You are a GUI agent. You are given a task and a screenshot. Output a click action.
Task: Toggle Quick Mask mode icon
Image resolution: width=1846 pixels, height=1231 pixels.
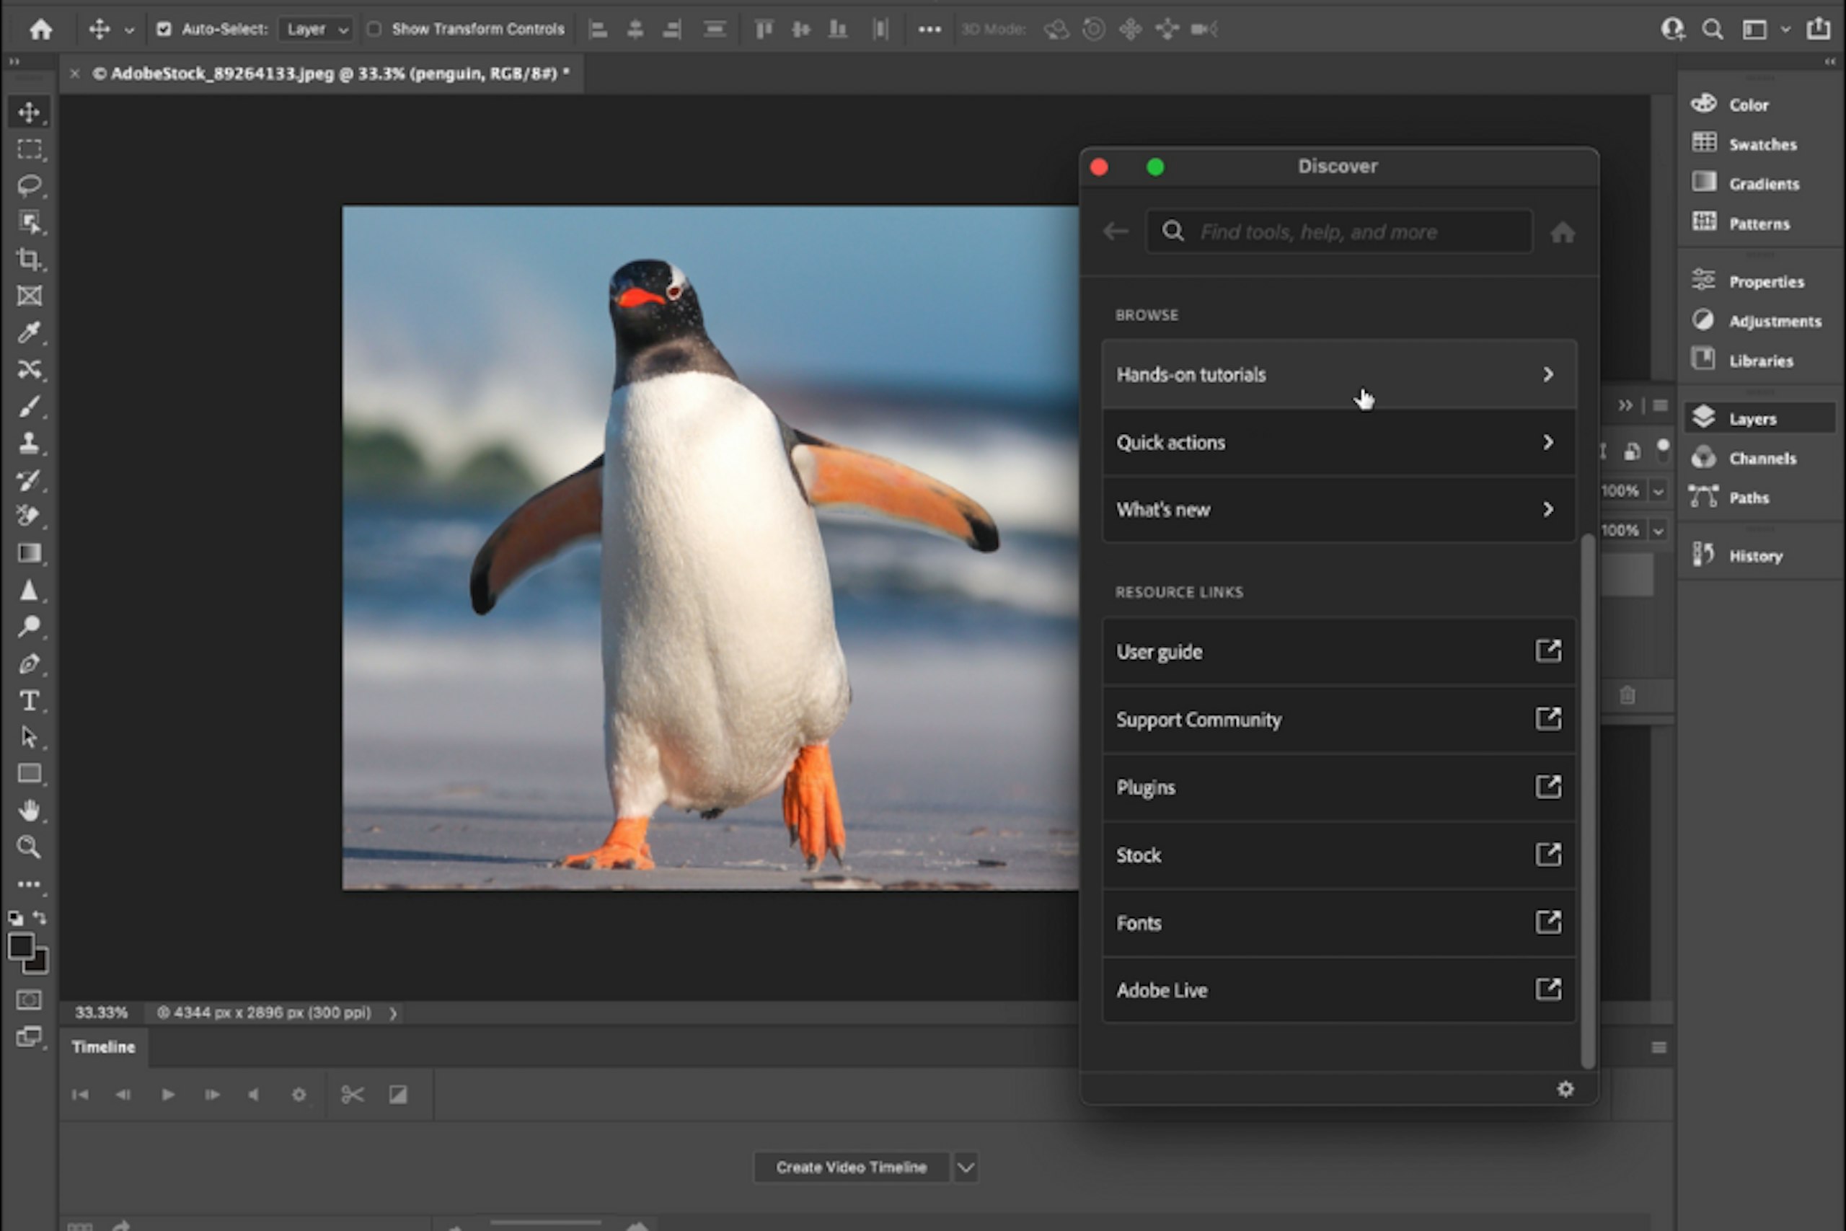click(29, 1000)
